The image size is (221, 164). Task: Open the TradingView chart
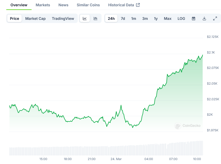click(63, 18)
